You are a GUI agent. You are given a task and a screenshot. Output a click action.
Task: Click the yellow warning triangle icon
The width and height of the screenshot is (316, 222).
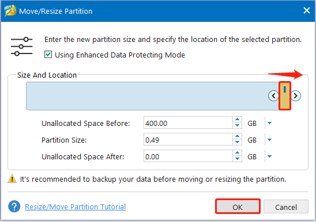[12, 178]
